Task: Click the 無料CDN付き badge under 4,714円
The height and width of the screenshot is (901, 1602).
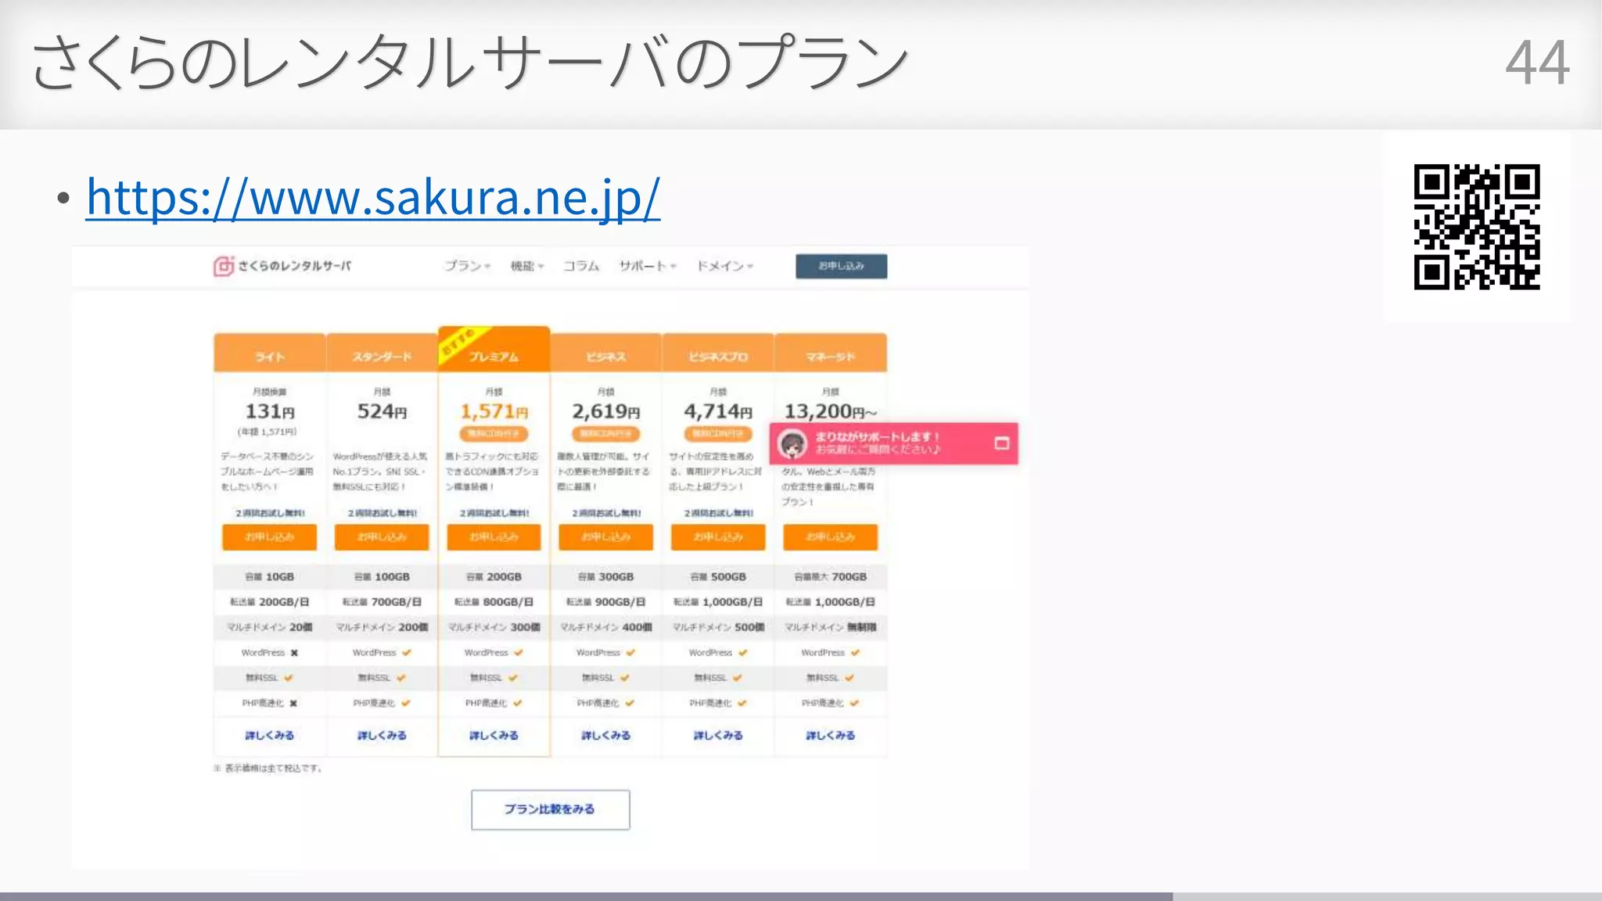Action: [x=718, y=433]
